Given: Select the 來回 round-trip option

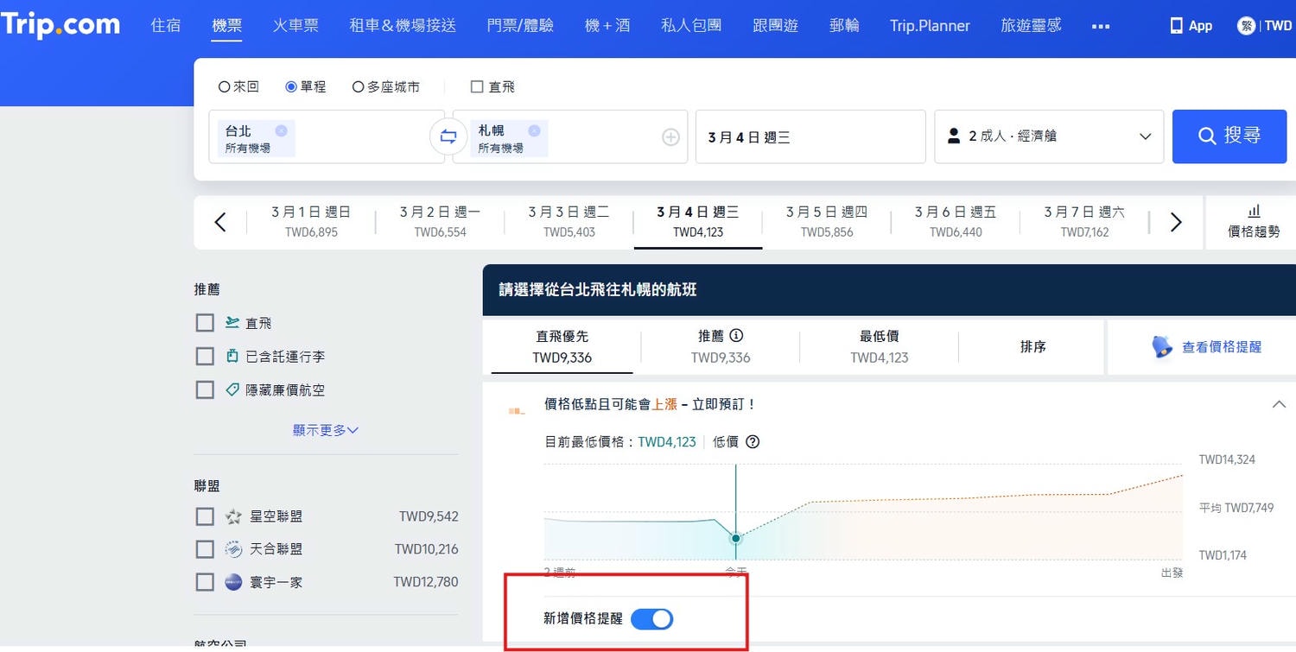Looking at the screenshot, I should (238, 86).
